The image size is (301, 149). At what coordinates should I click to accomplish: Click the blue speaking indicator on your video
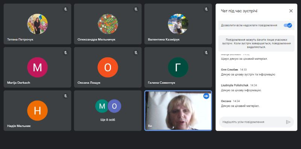click(206, 96)
